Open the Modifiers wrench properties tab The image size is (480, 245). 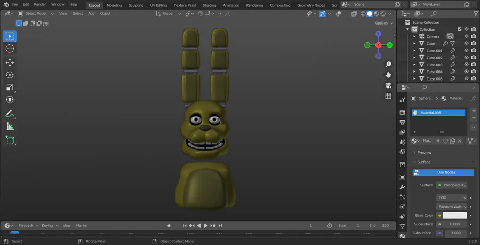coord(403,187)
